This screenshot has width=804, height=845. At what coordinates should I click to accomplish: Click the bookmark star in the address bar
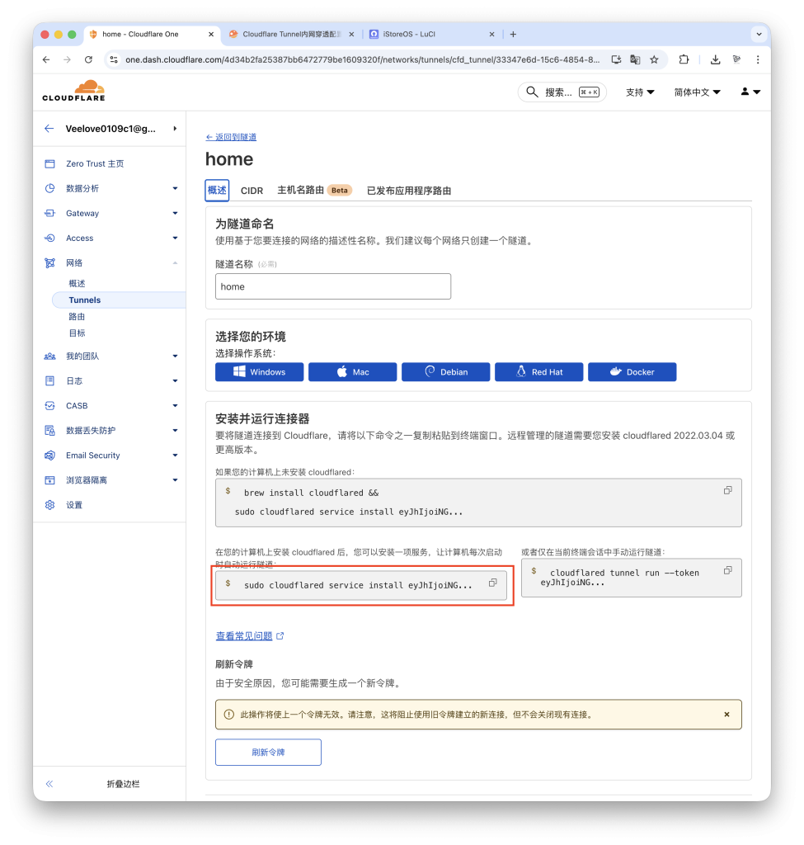pos(655,59)
